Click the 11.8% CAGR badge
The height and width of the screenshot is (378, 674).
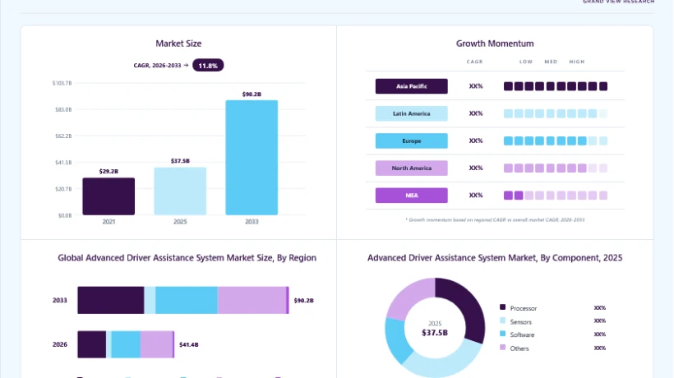[x=208, y=65]
